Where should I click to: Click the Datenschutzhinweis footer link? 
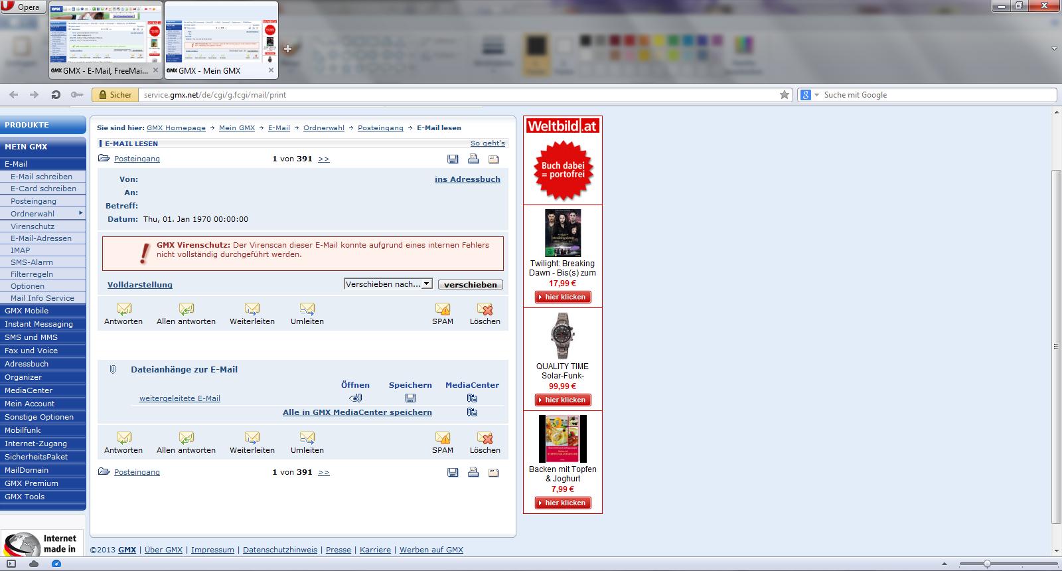click(280, 550)
